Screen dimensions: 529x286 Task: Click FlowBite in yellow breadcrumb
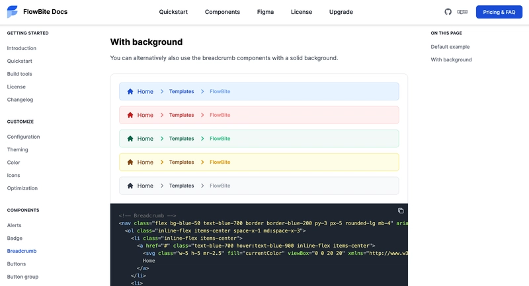pos(220,162)
